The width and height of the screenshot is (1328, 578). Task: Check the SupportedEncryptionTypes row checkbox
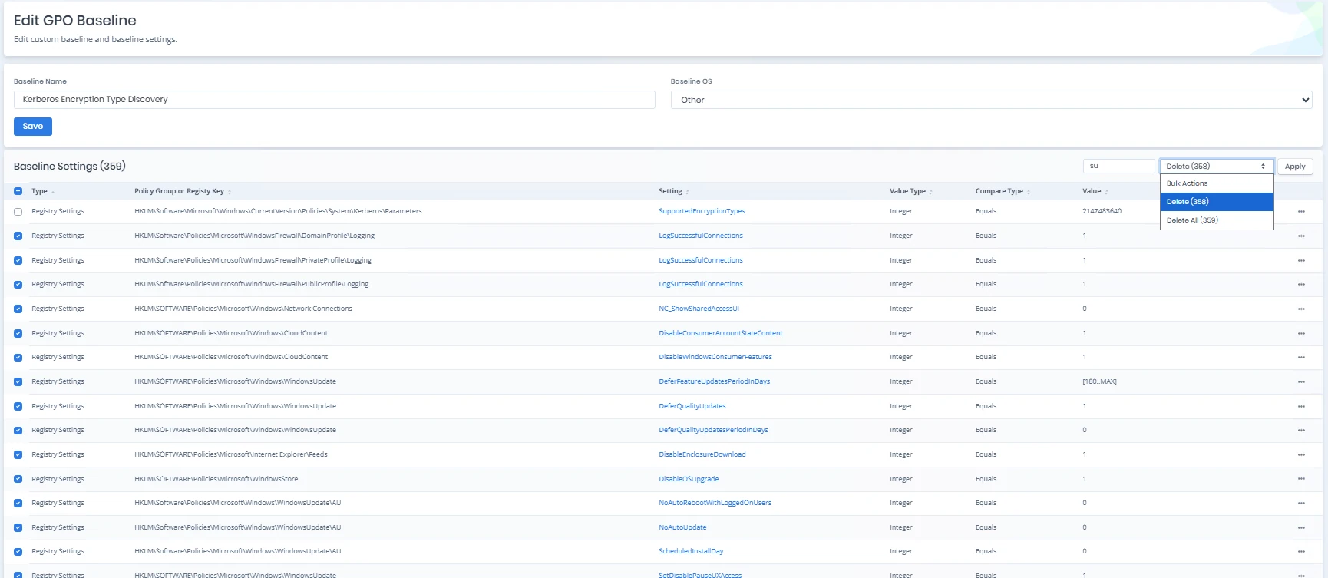click(x=18, y=211)
